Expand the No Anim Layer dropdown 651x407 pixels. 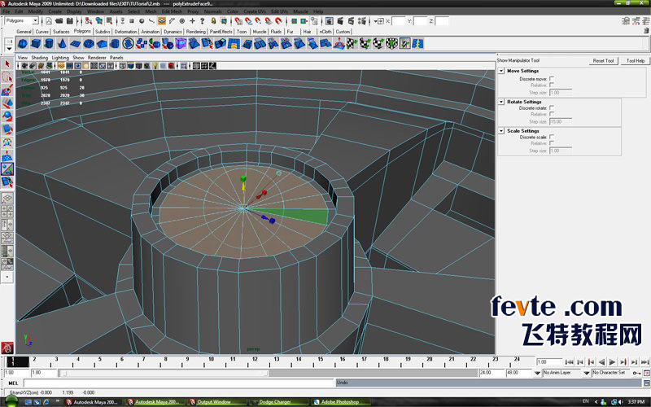pos(586,373)
